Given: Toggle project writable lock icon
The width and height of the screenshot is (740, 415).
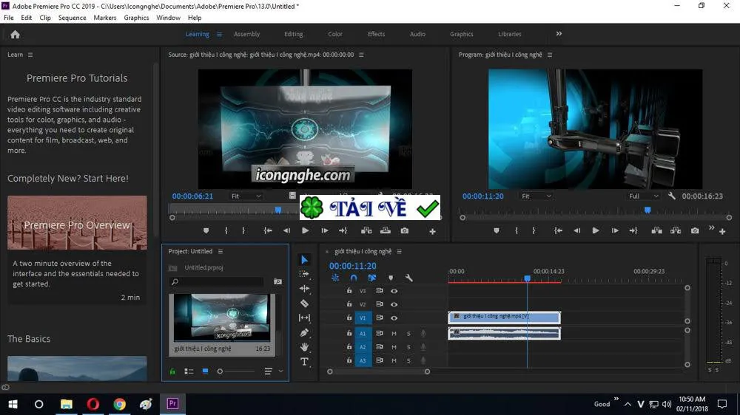Looking at the screenshot, I should (172, 371).
